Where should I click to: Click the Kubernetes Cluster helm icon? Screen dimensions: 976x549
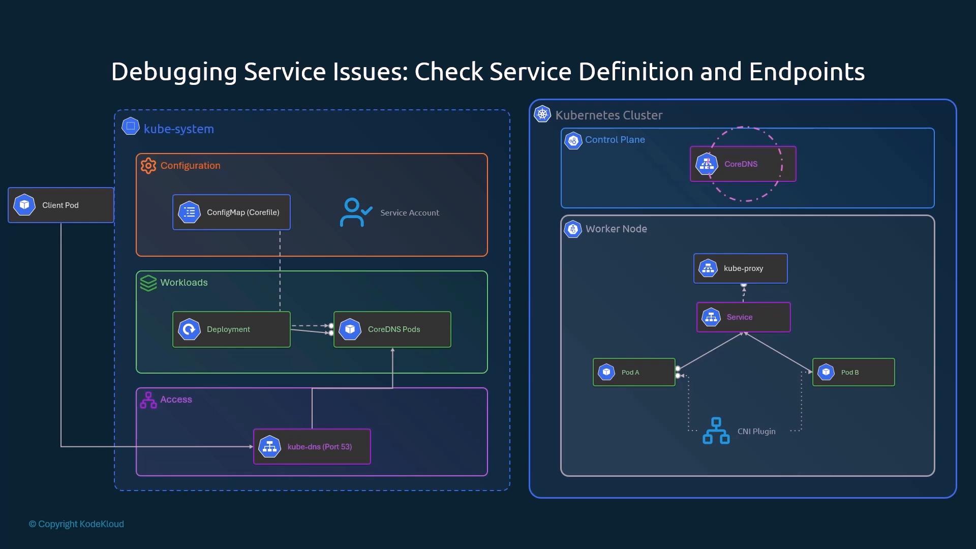tap(542, 114)
